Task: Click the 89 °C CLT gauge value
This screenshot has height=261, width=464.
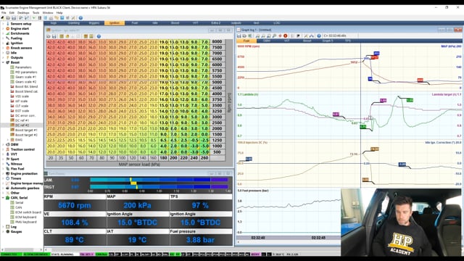Action: tap(75, 240)
